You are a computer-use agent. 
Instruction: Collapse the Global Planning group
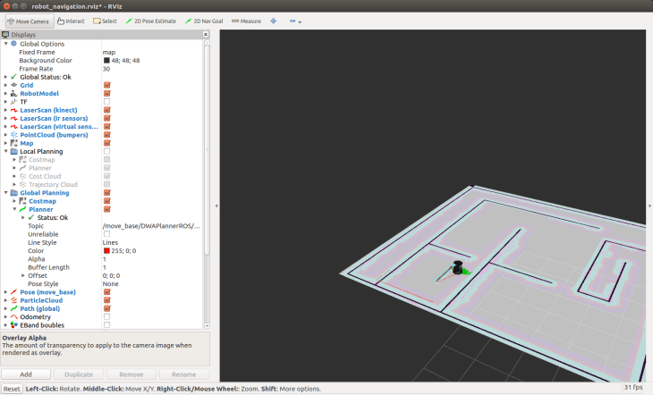[x=5, y=192]
